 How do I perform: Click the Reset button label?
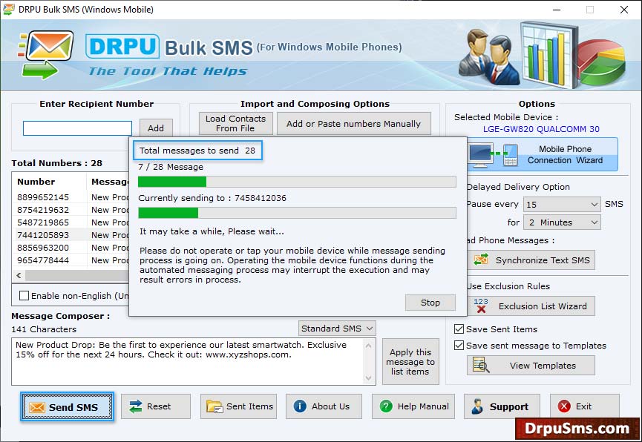point(159,406)
